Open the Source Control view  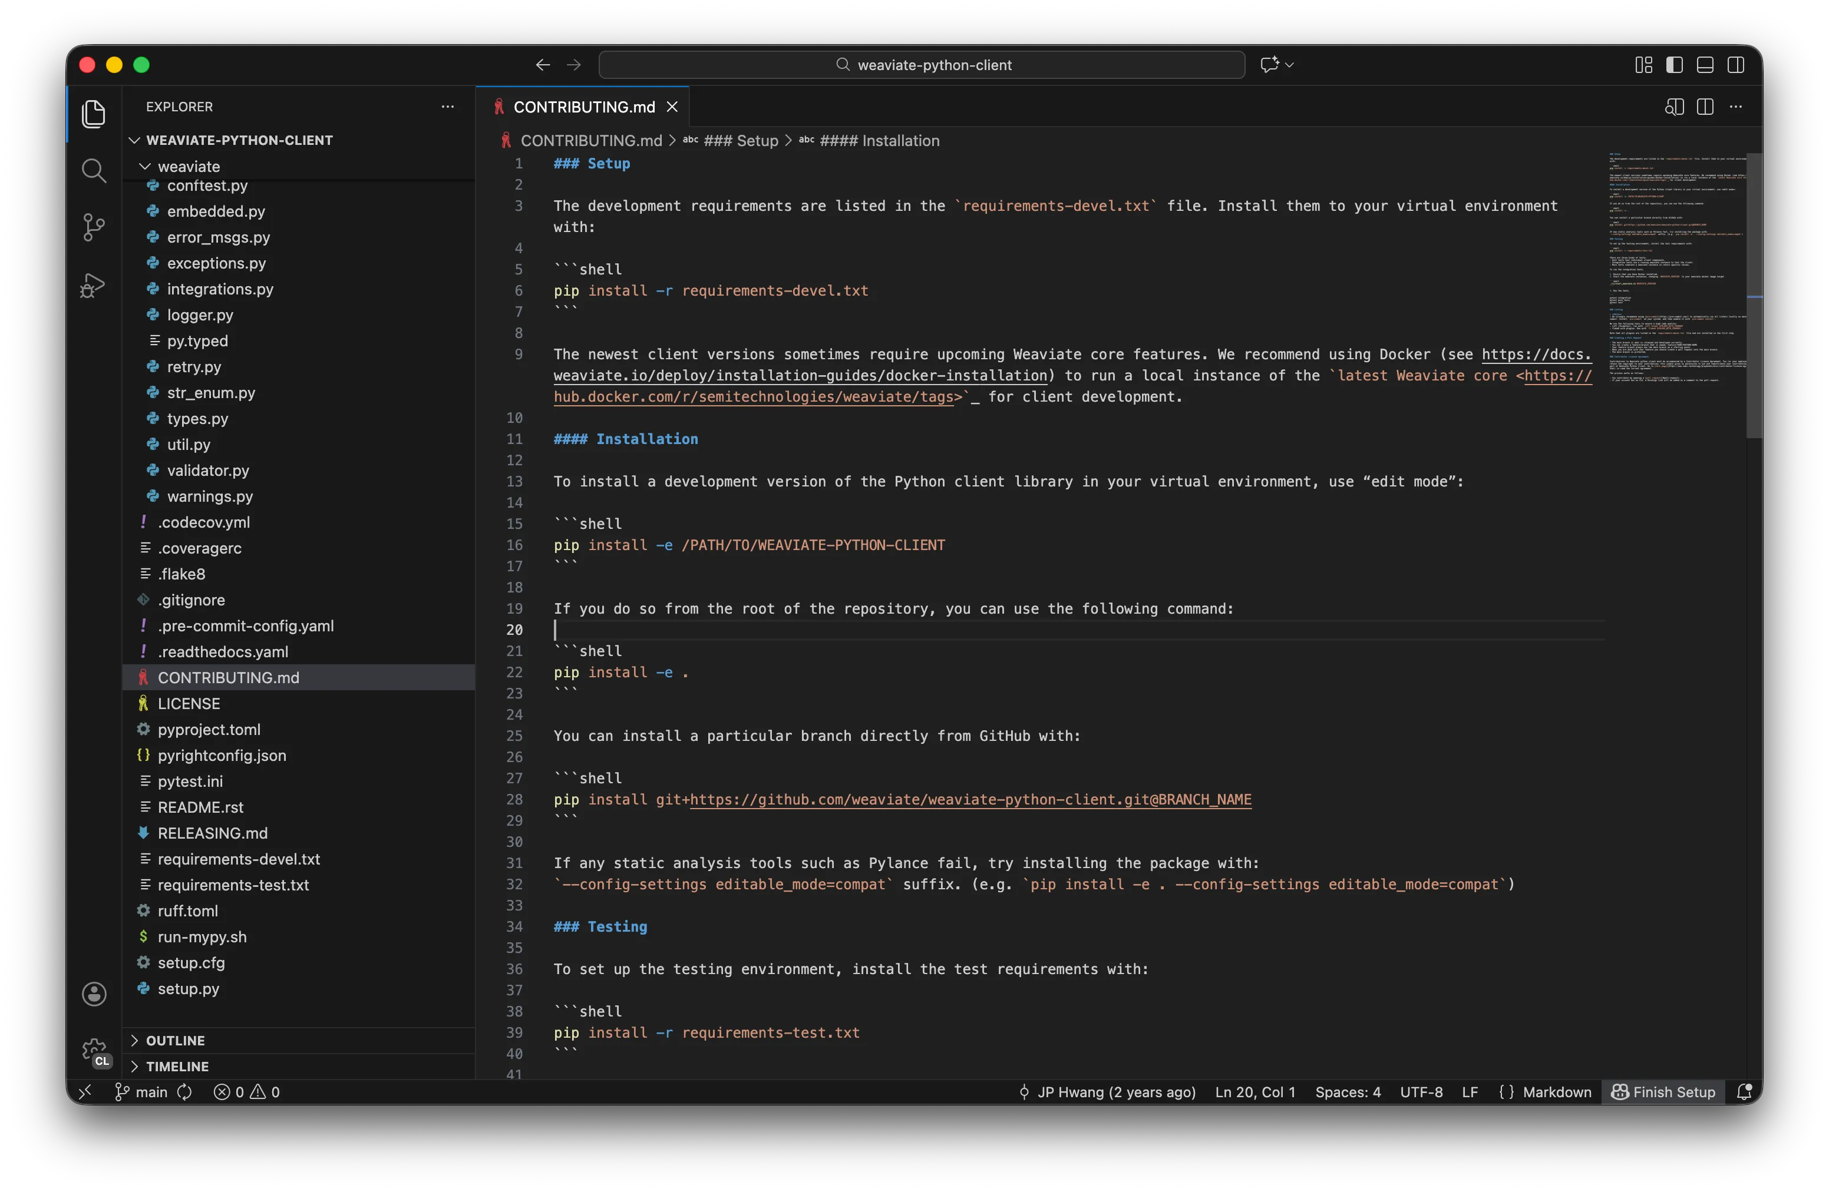pos(93,227)
